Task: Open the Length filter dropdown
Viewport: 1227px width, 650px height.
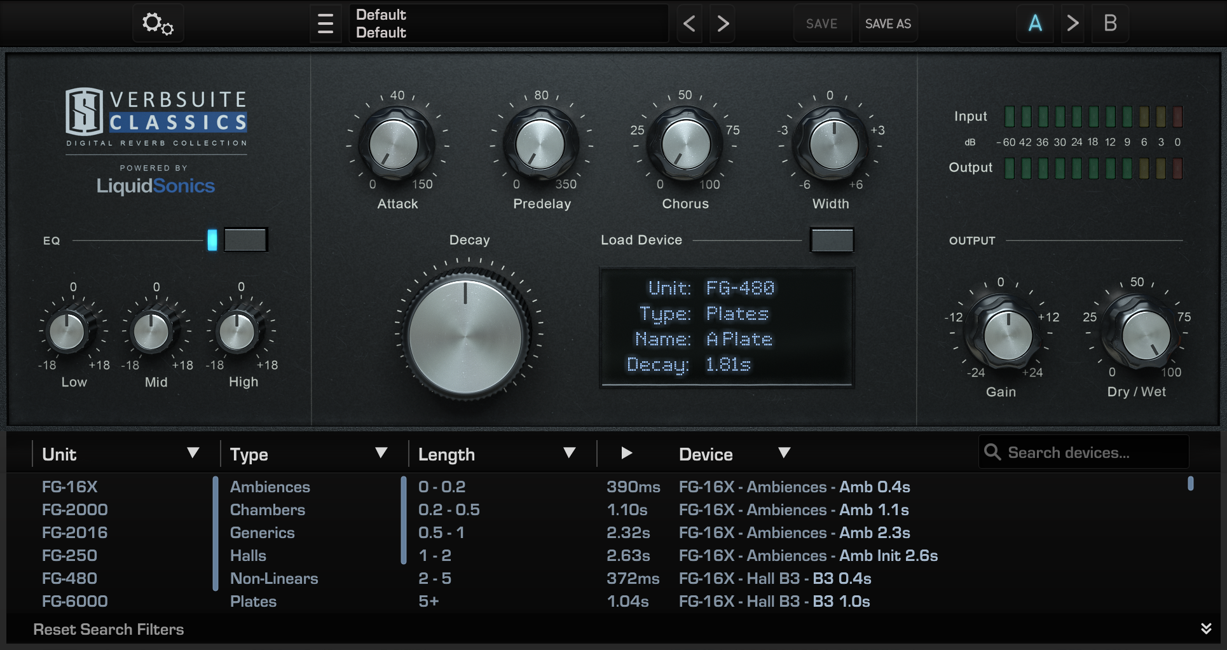Action: point(570,453)
